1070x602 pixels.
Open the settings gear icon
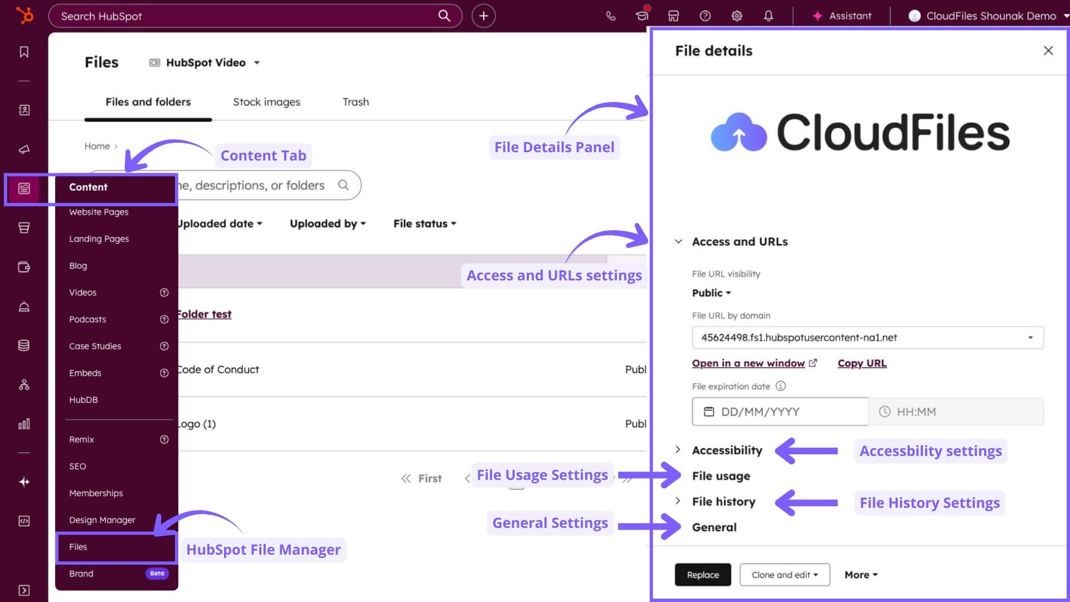[x=736, y=16]
